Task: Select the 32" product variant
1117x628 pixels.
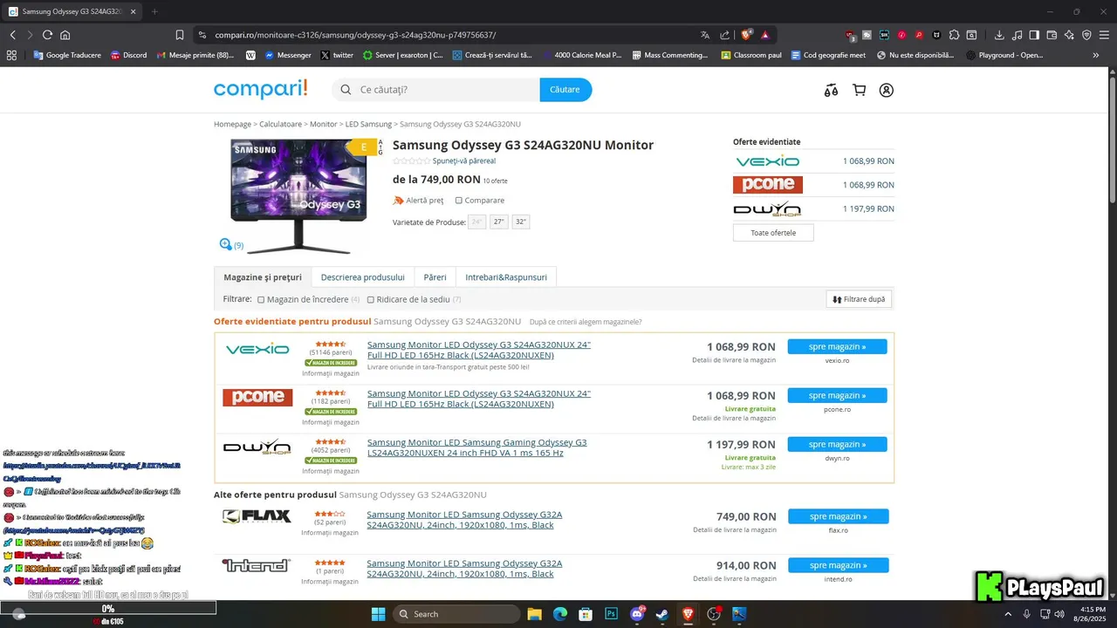Action: pos(521,222)
